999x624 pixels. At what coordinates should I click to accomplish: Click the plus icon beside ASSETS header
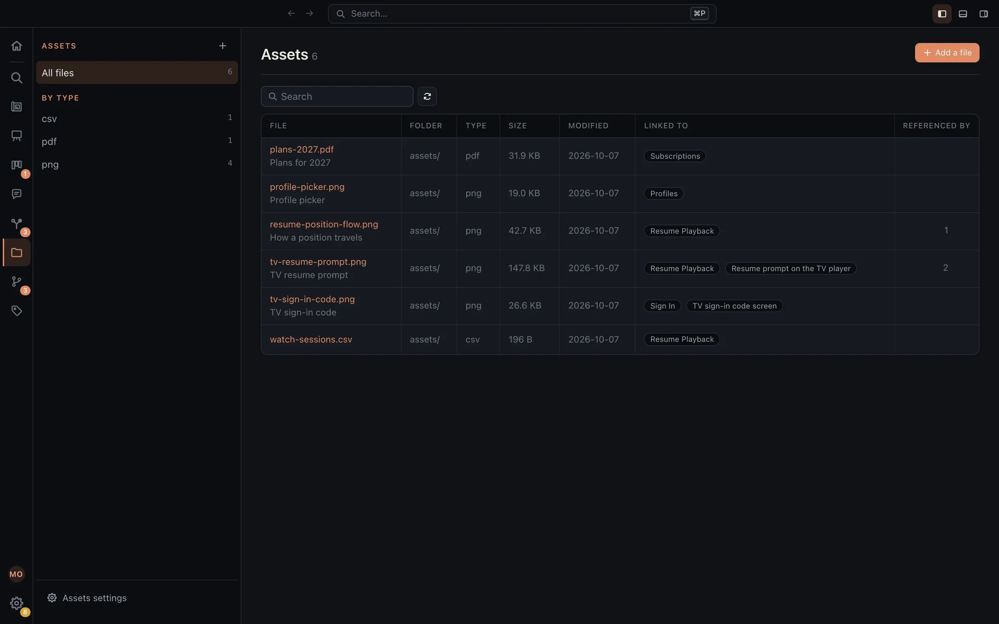coord(223,46)
